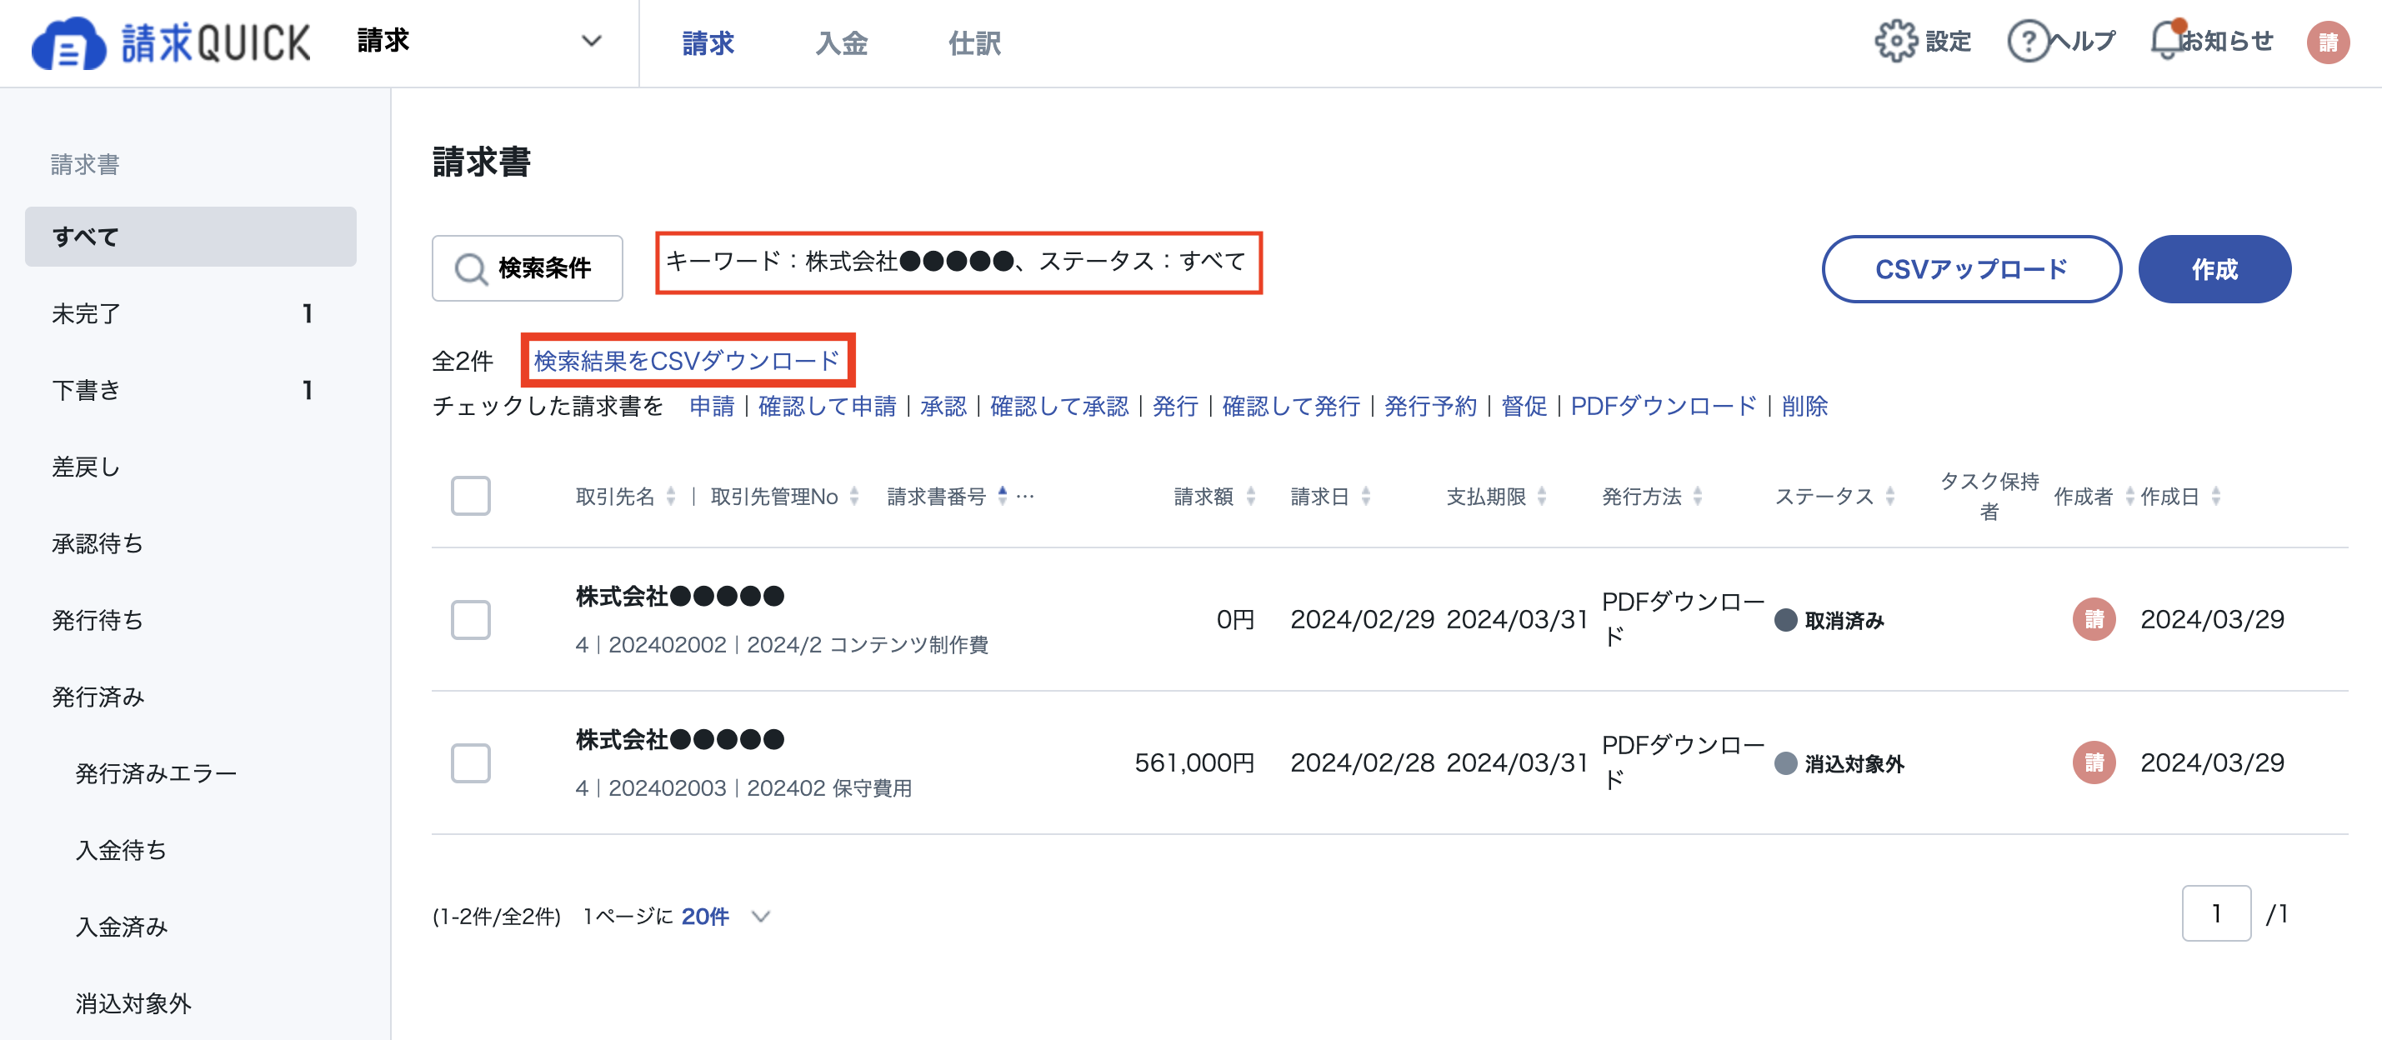Screen dimensions: 2382x1040
Task: Click the 消込対象外 status dot in table row
Action: tap(1785, 763)
